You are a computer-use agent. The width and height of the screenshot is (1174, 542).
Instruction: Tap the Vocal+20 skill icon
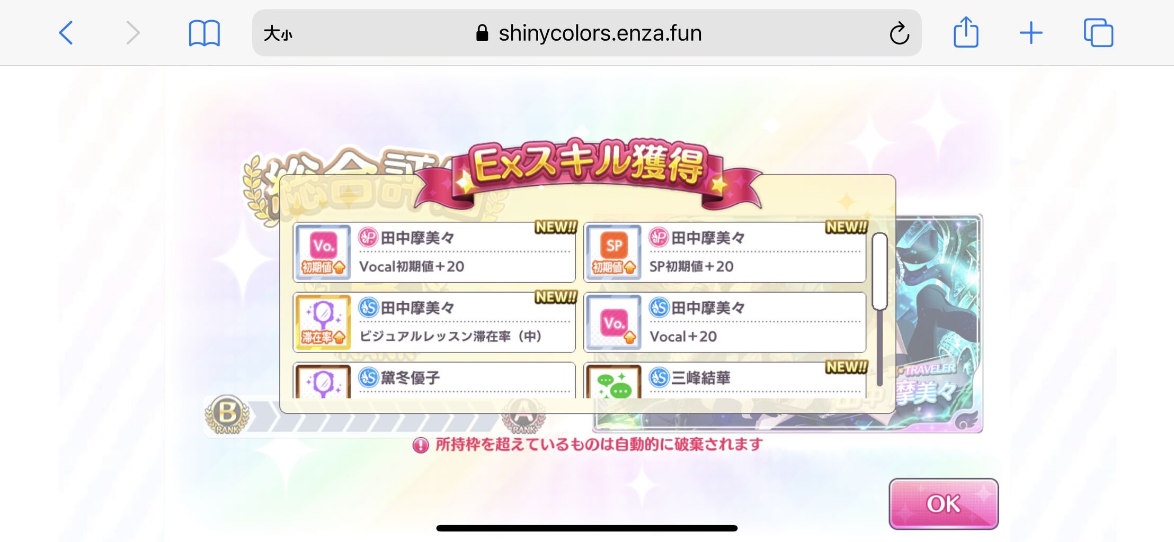613,322
